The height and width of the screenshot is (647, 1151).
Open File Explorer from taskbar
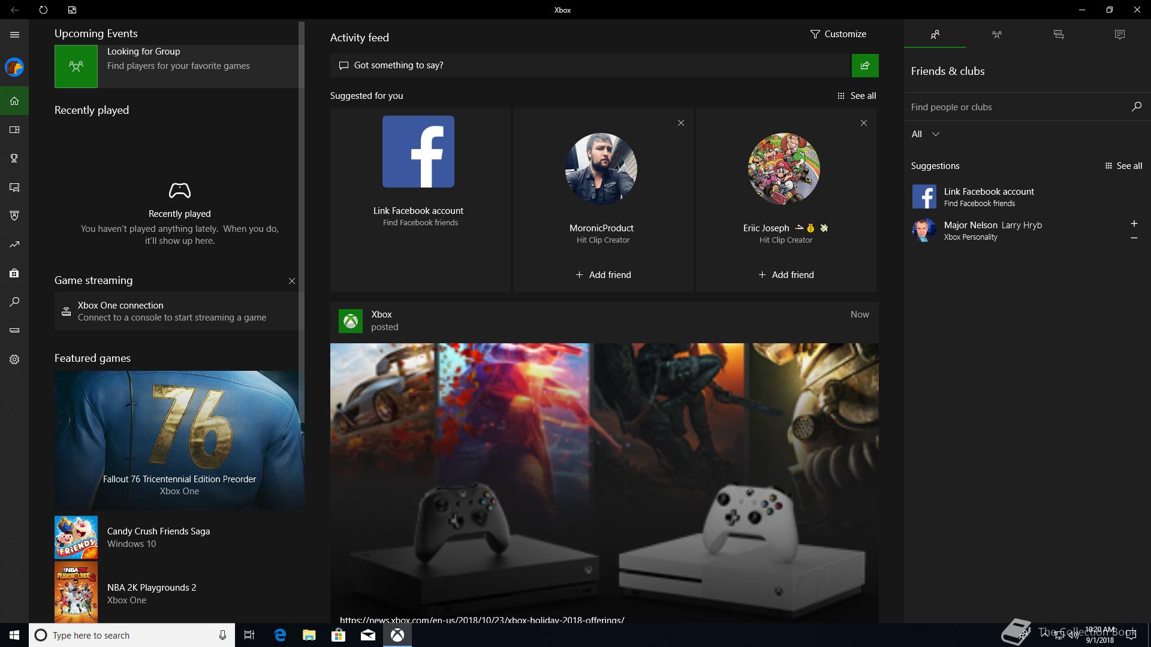pyautogui.click(x=309, y=635)
